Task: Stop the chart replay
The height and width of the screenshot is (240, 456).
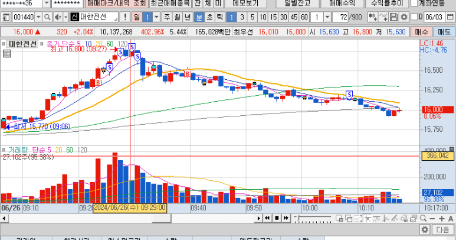Action: point(277,218)
